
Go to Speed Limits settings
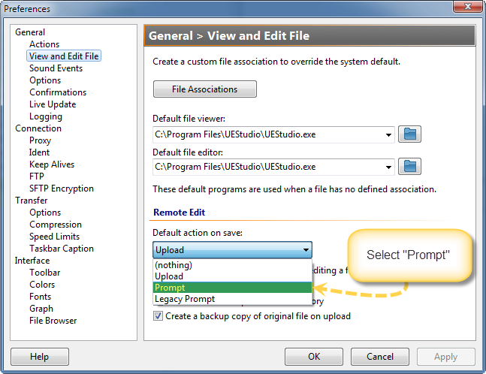pos(55,237)
